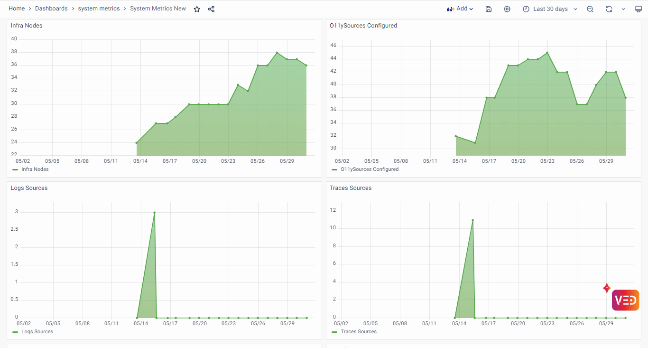This screenshot has width=648, height=348.
Task: Open the share dashboard icon
Action: 211,9
